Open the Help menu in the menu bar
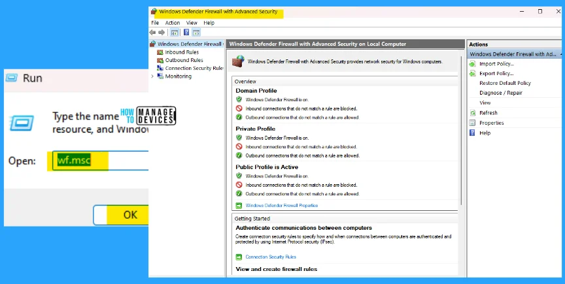This screenshot has height=284, width=565. (209, 23)
